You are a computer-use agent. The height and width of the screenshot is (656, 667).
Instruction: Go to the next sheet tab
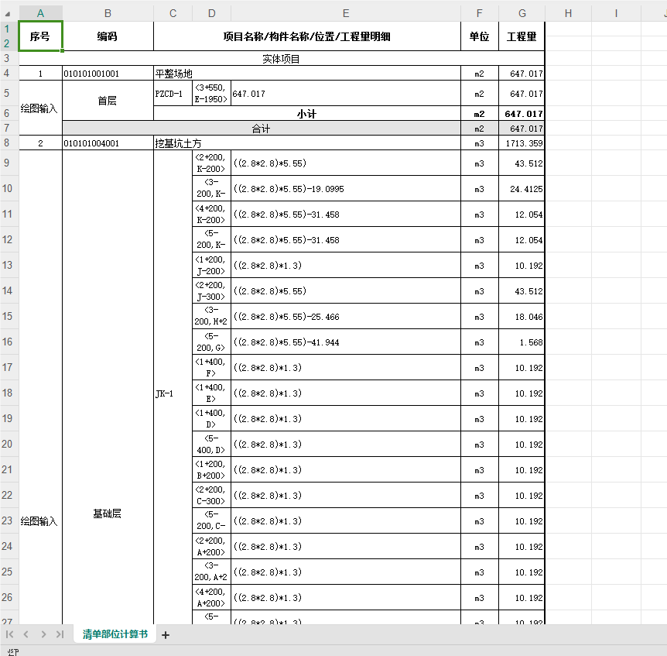(43, 634)
